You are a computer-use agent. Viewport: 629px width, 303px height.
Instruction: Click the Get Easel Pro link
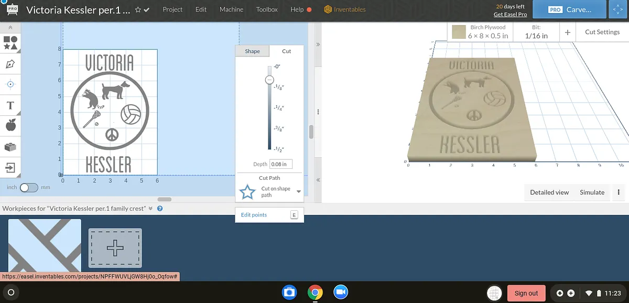coord(510,14)
